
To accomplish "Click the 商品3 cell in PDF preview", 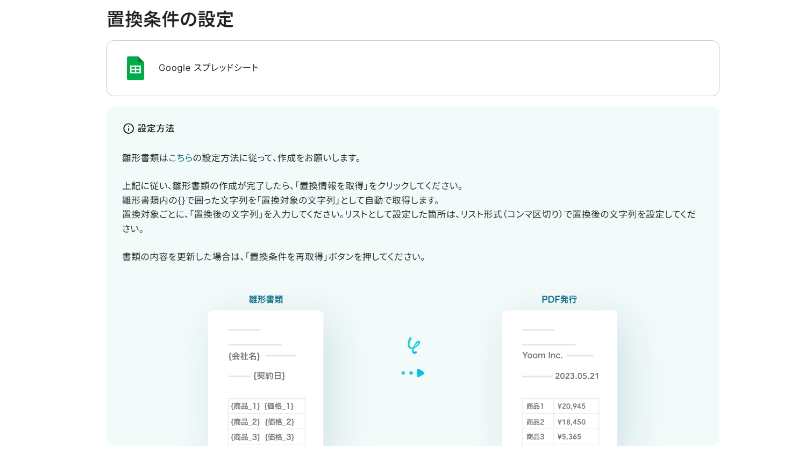I will click(x=535, y=437).
